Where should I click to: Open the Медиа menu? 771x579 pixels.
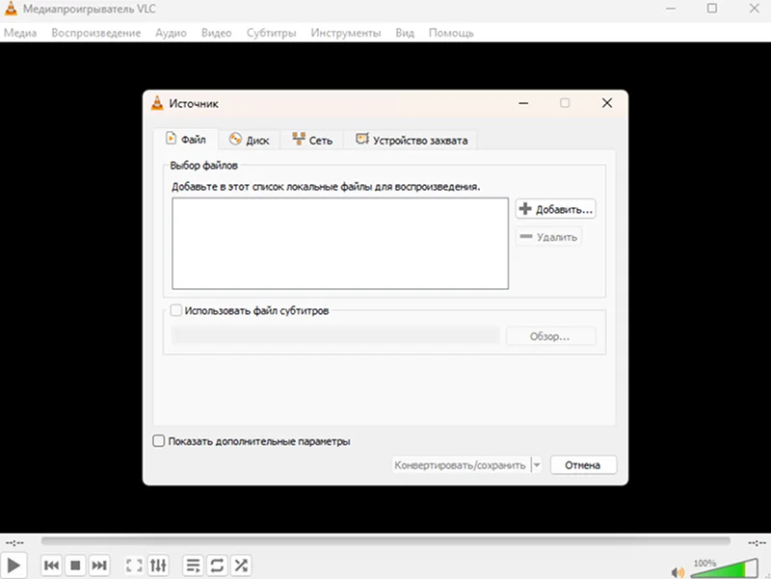coord(20,33)
